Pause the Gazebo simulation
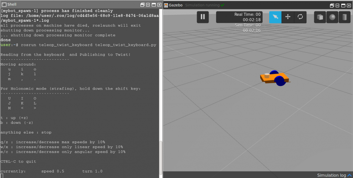353x178 pixels. tap(203, 17)
